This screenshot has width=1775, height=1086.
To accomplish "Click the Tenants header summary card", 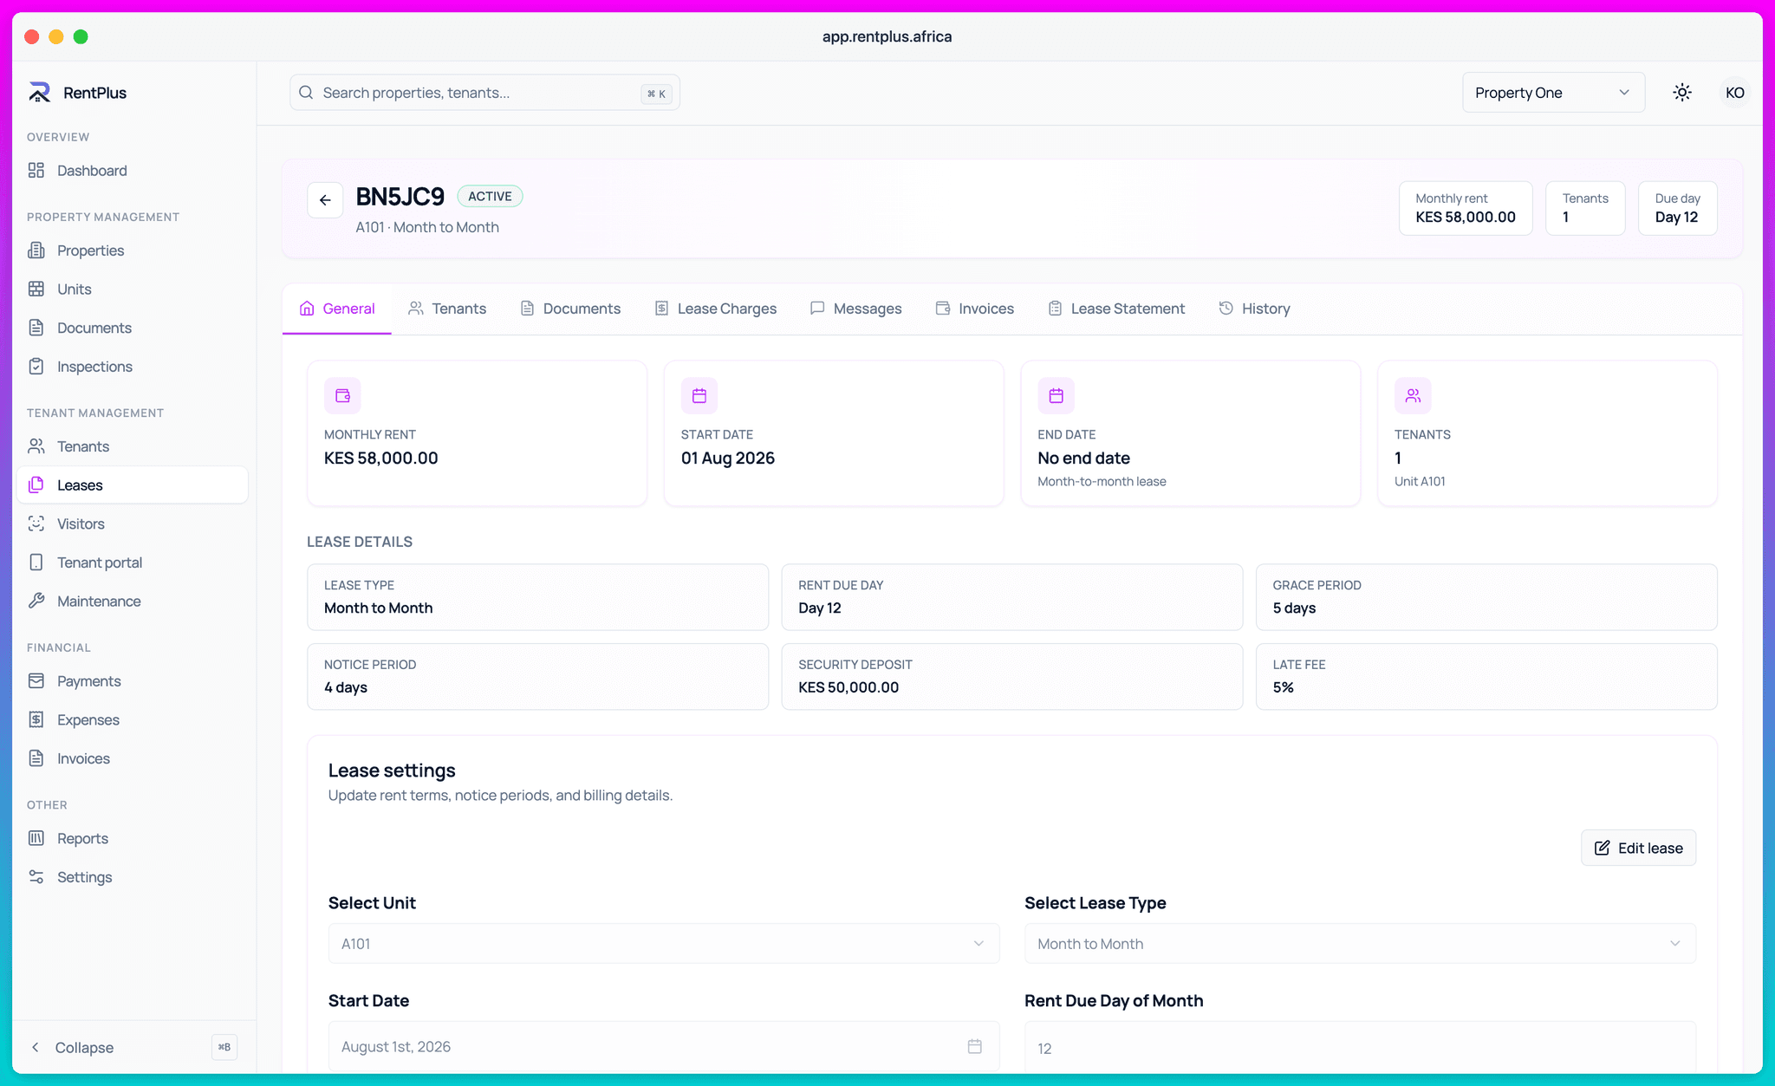I will [x=1585, y=208].
